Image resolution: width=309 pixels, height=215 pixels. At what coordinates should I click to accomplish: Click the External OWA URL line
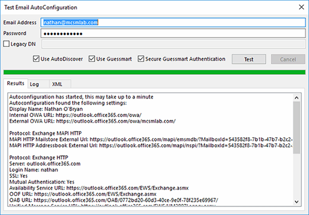(92, 121)
